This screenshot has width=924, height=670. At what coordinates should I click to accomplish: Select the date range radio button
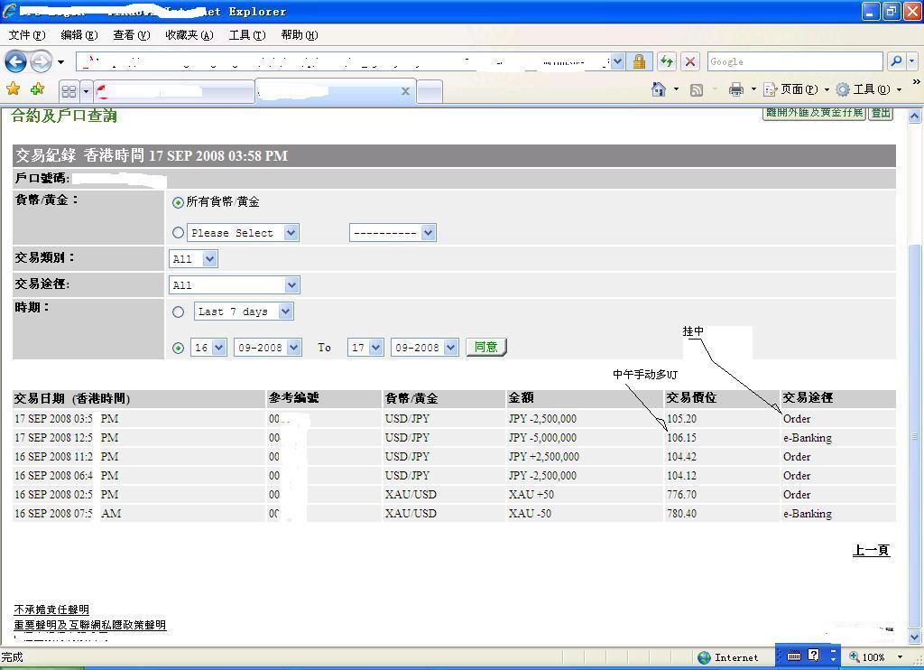pos(178,348)
